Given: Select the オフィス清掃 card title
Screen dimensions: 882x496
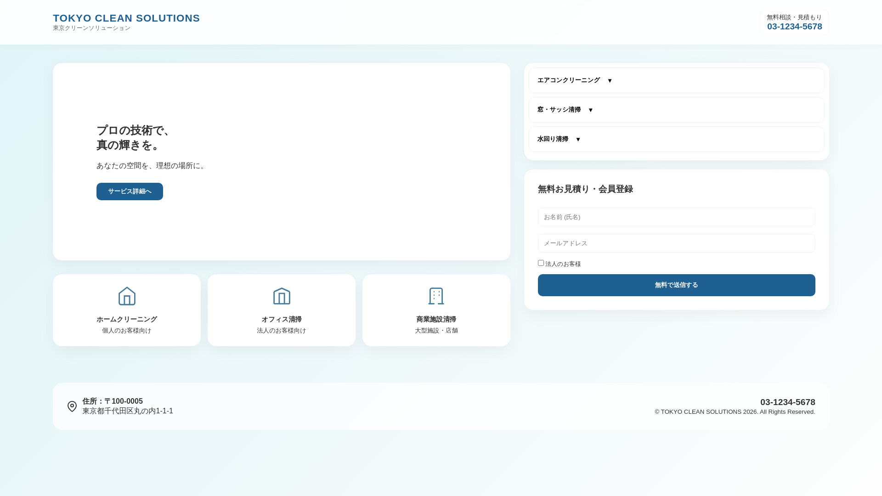Looking at the screenshot, I should 282,320.
